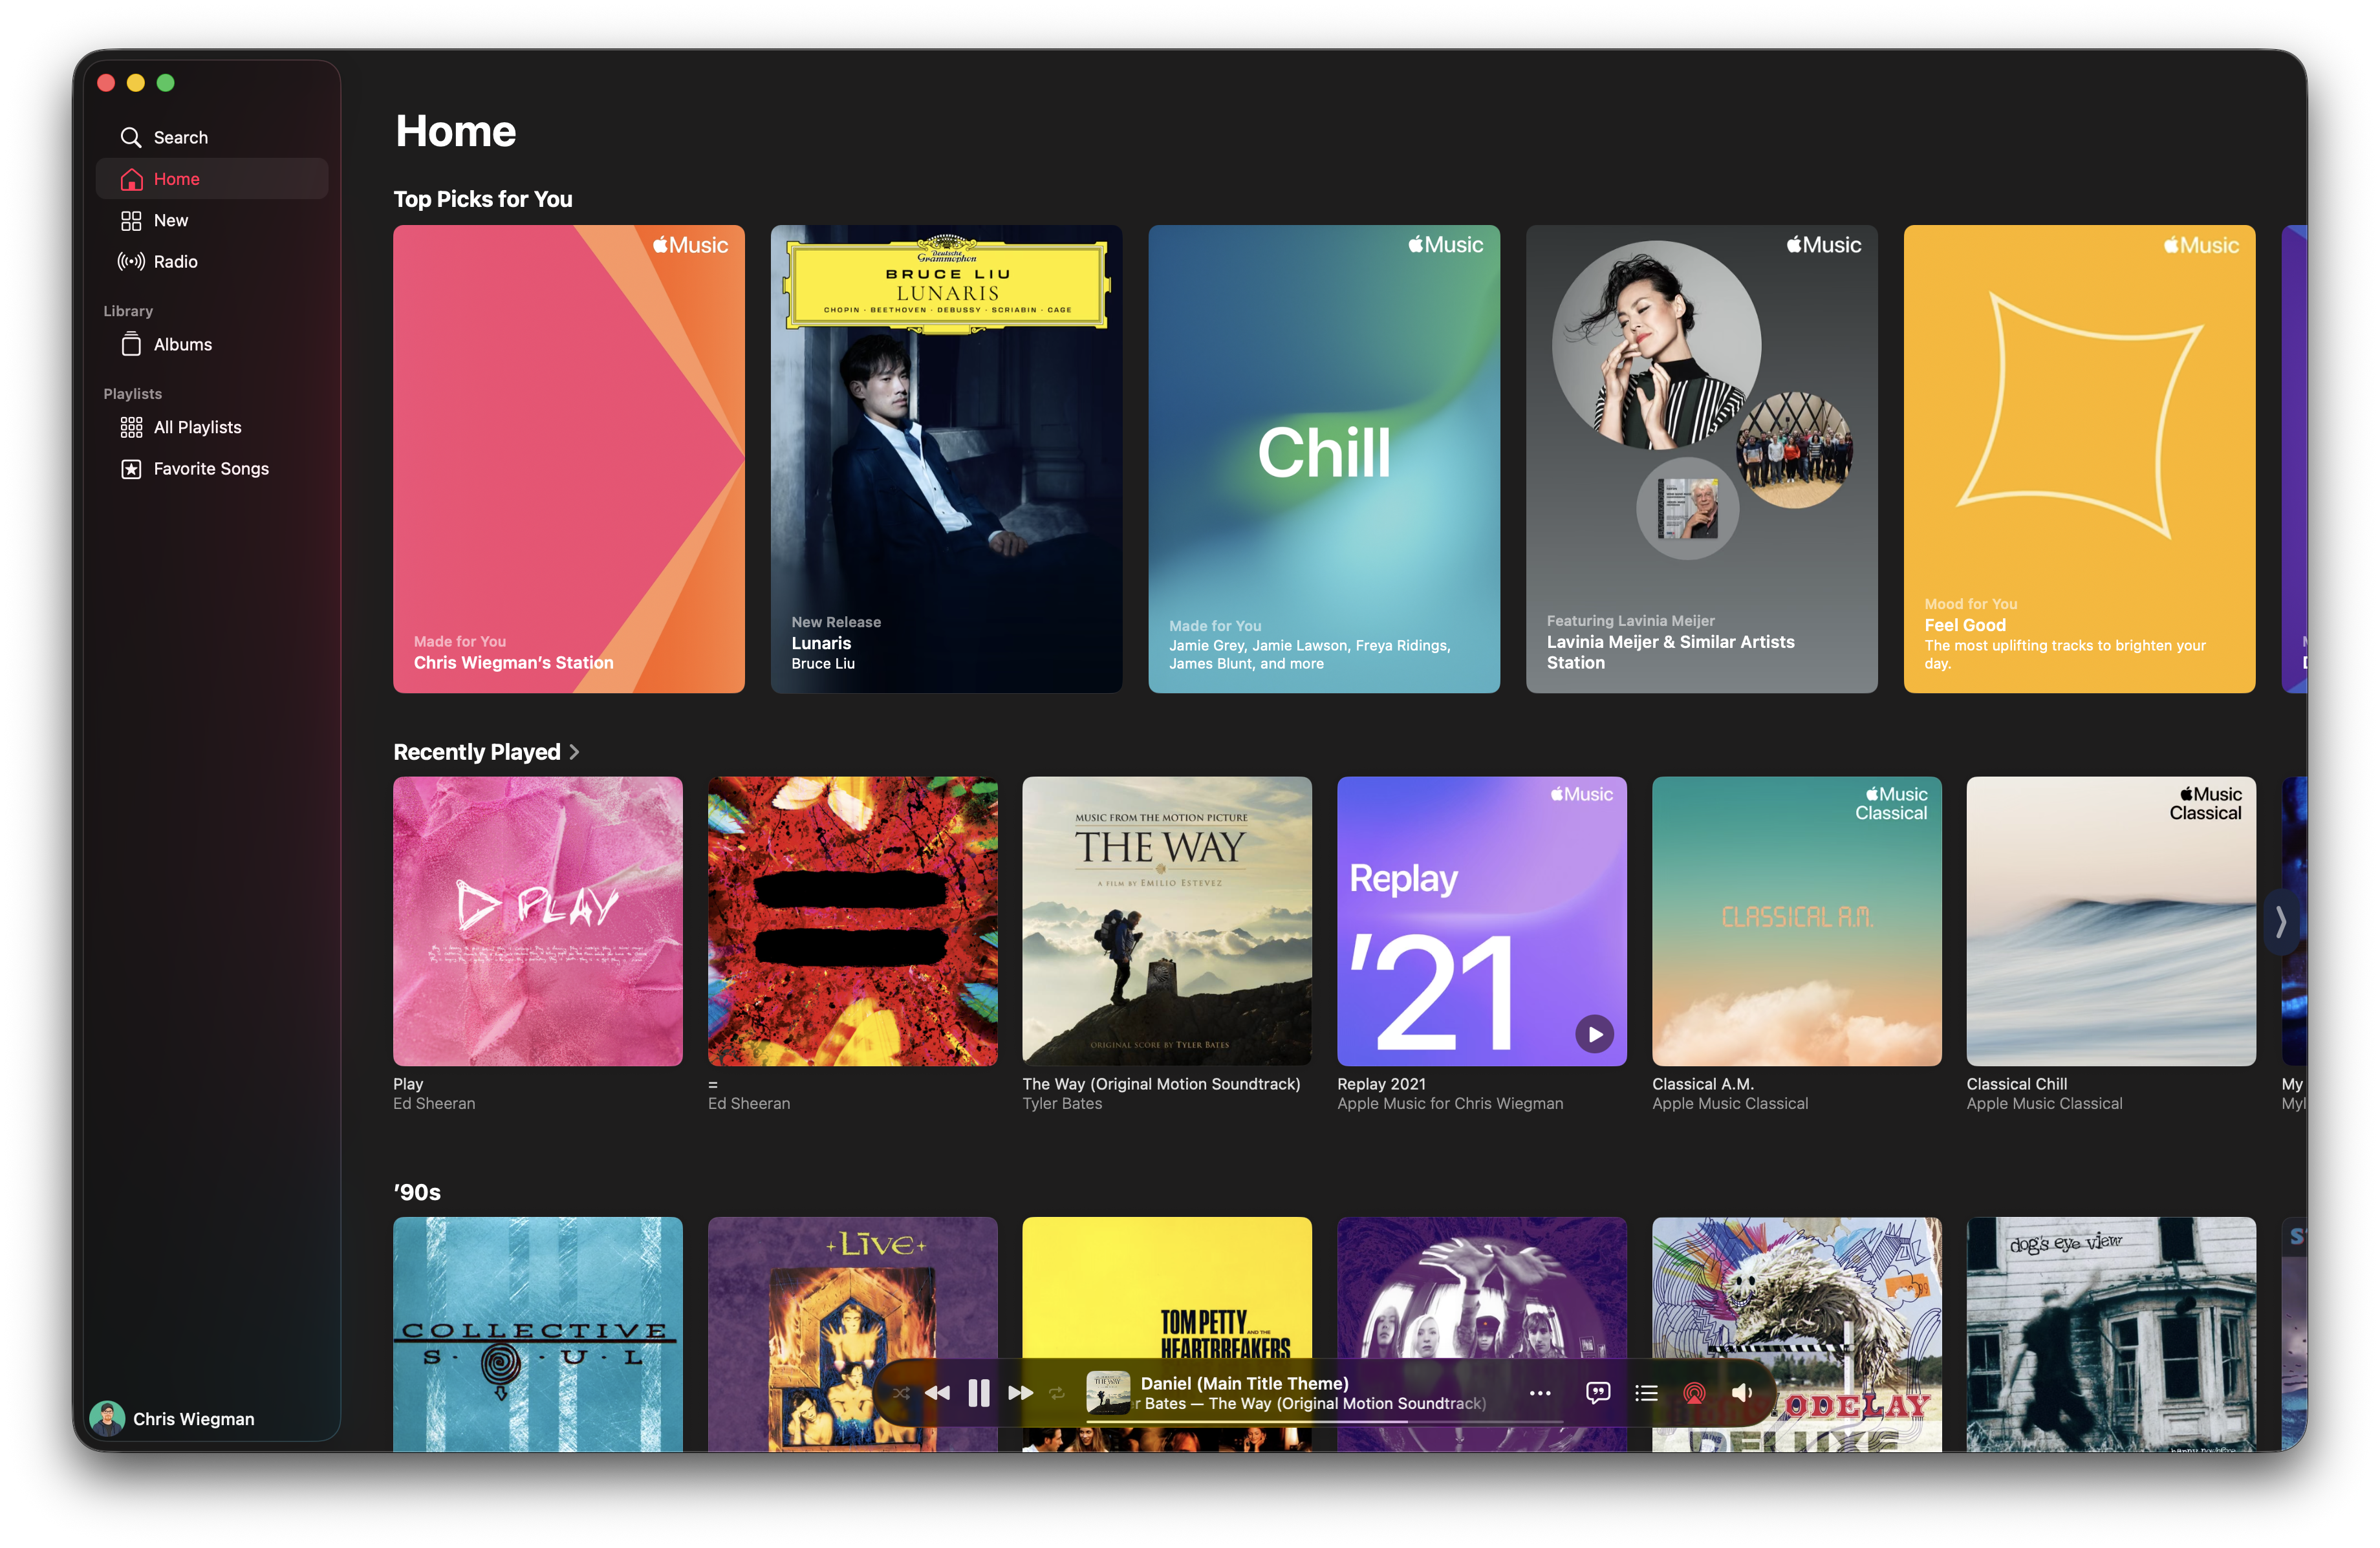Open the Playing Next queue list
The height and width of the screenshot is (1548, 2380).
pos(1646,1392)
